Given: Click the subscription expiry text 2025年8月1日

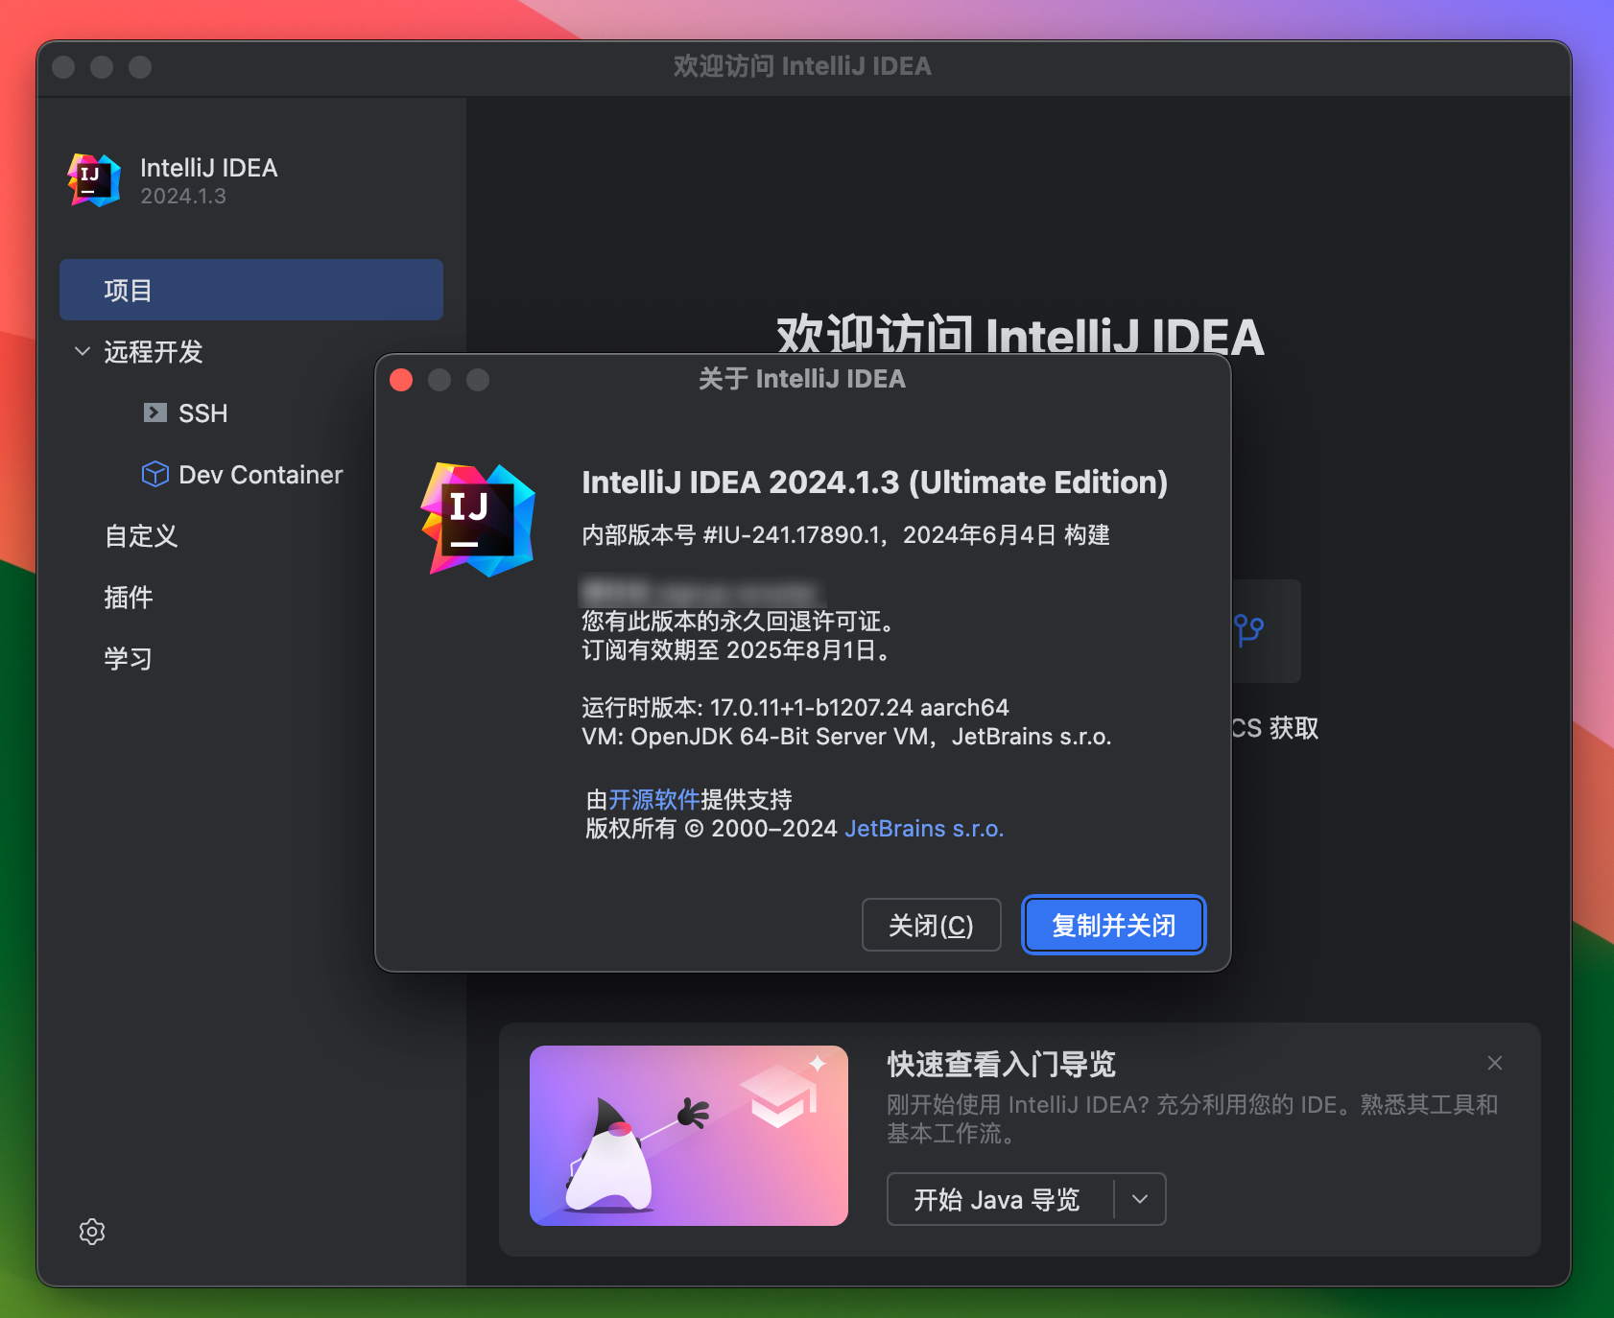Looking at the screenshot, I should (x=800, y=650).
